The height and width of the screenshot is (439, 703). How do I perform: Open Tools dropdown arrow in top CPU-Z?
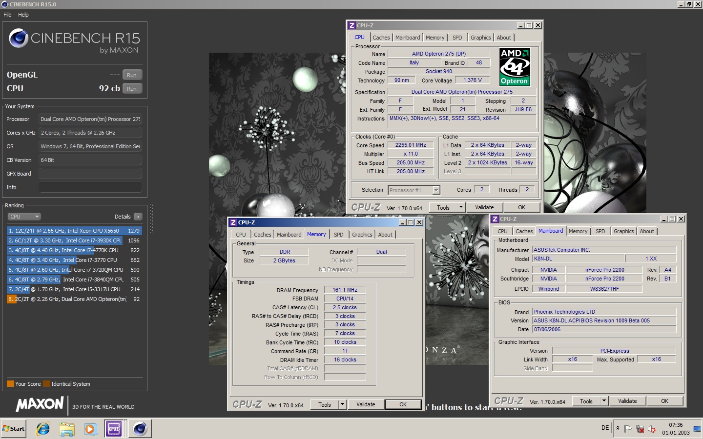click(461, 208)
